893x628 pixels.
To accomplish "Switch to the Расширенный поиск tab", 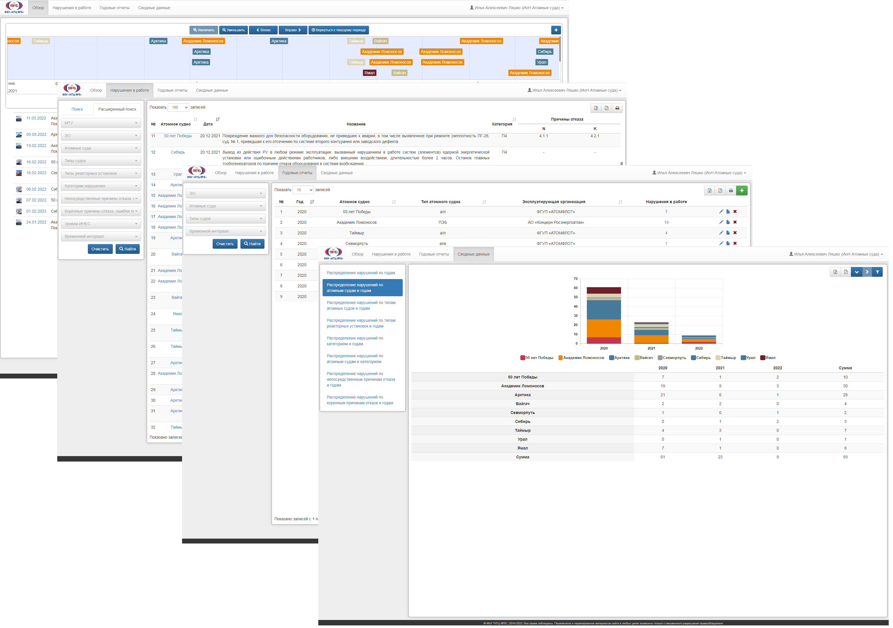I will click(x=117, y=110).
